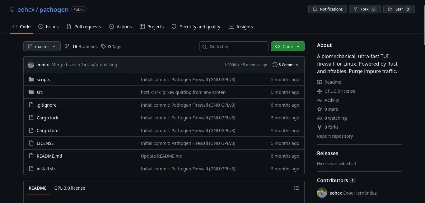View the 16 Branches link

coord(81,46)
